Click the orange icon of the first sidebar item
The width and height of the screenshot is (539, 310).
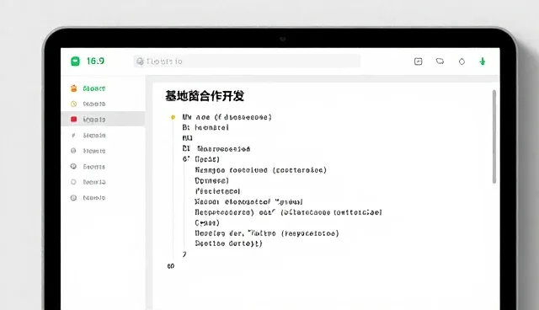point(73,88)
